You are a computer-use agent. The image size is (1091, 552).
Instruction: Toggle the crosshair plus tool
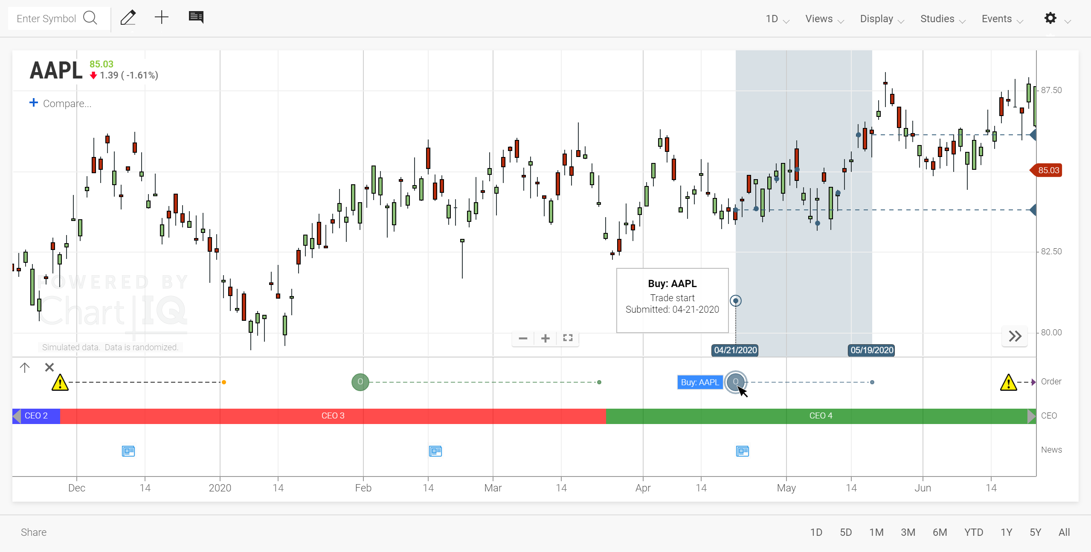(162, 17)
